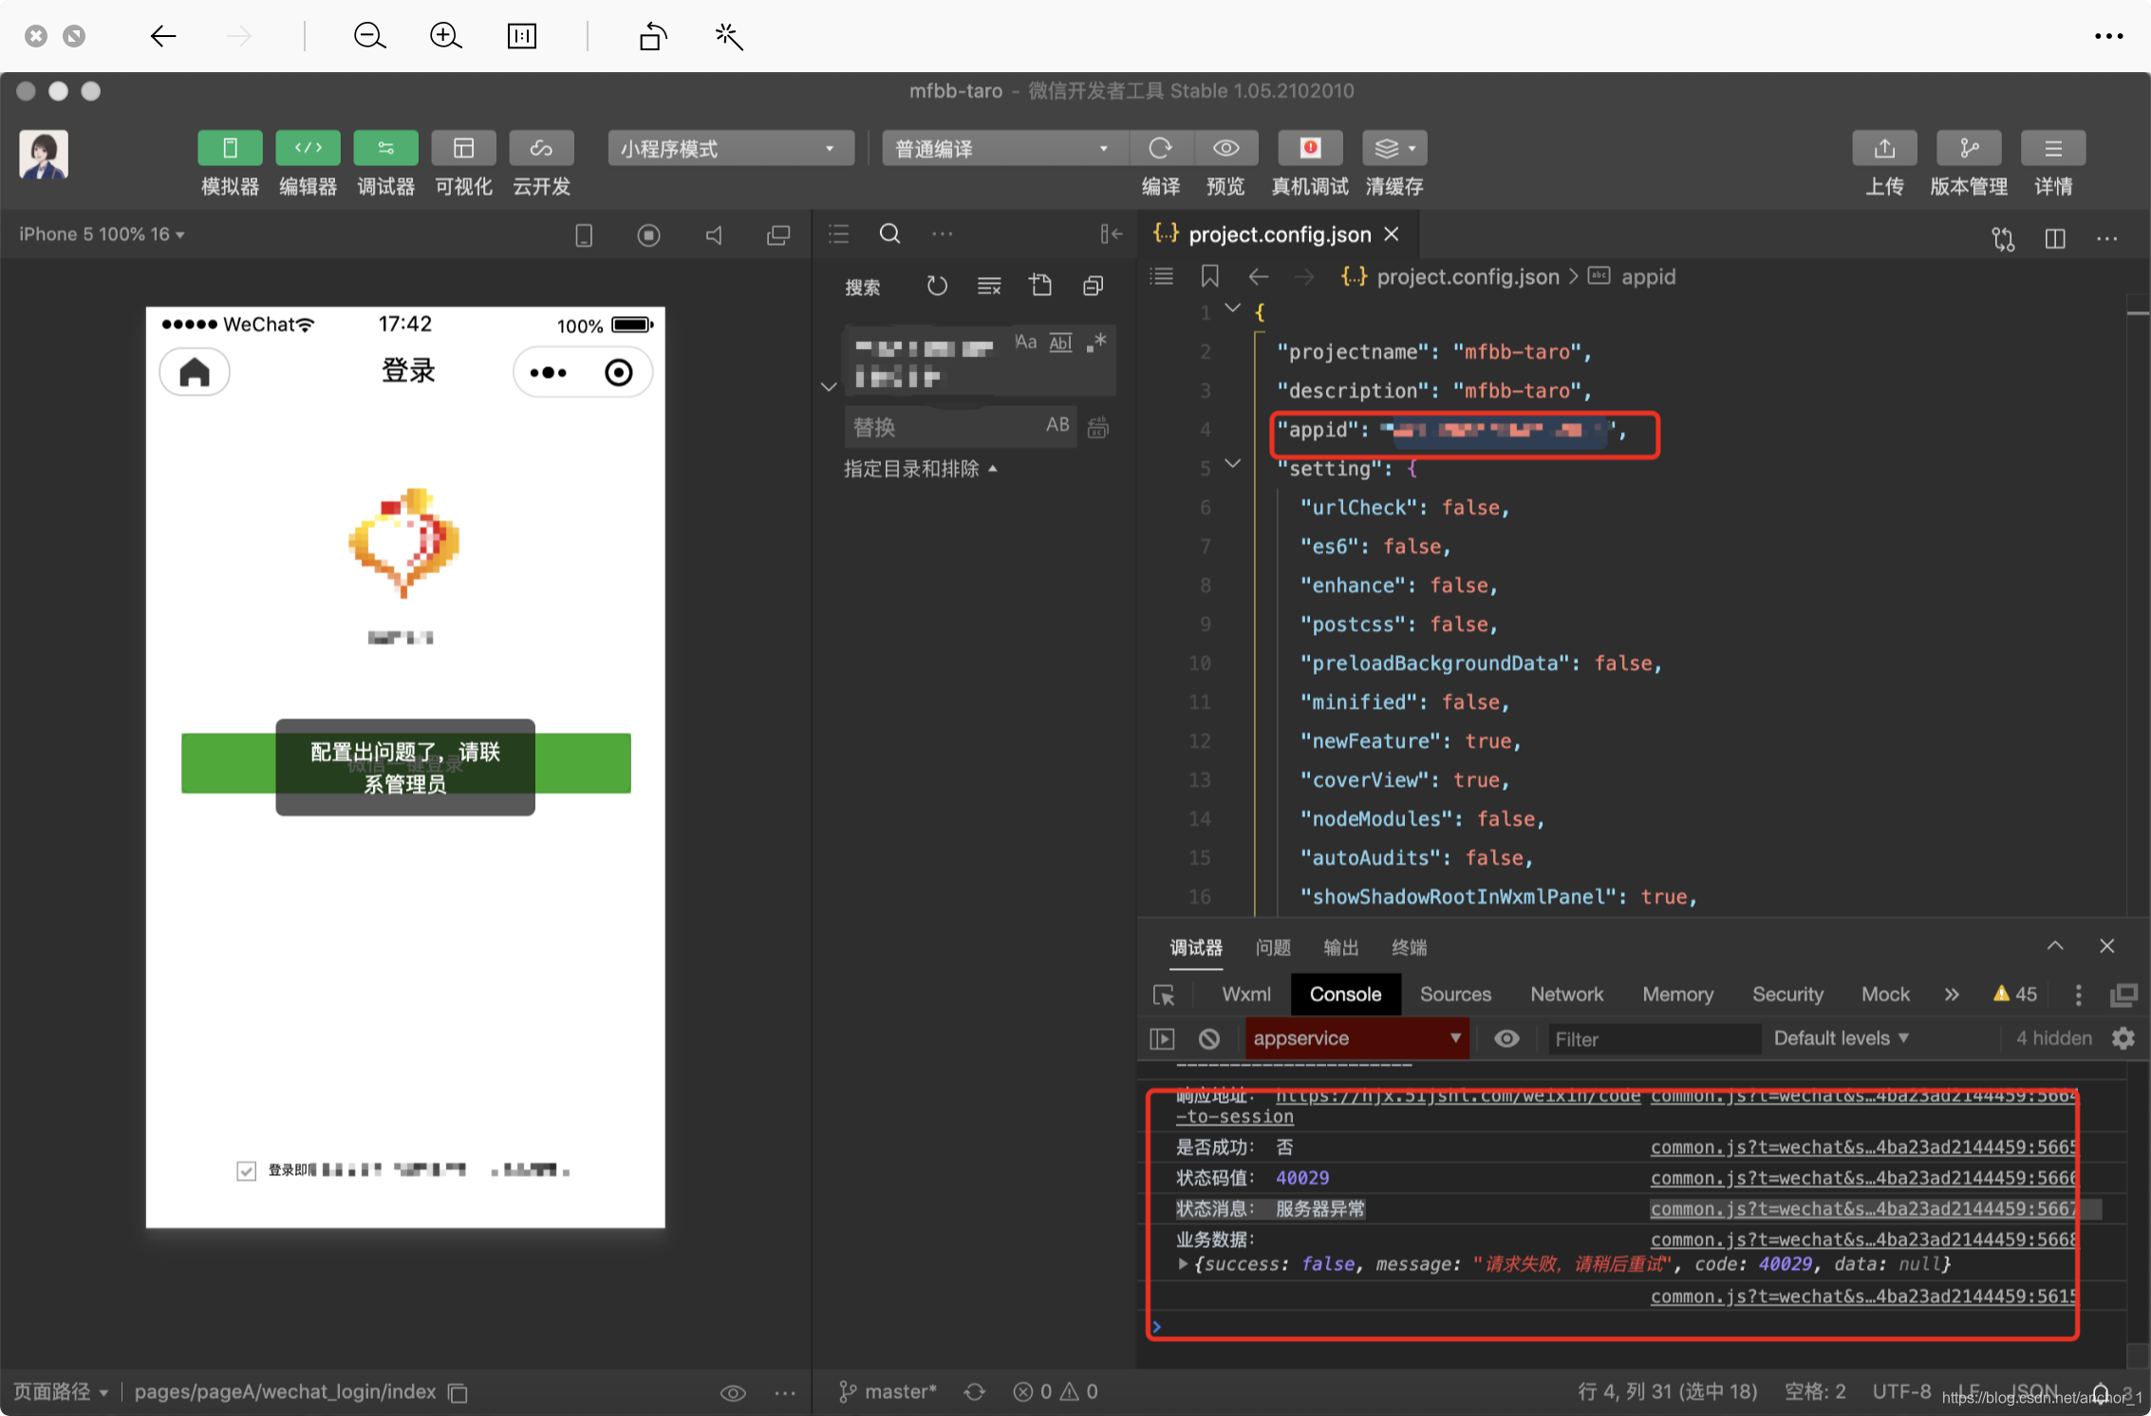Click the 上传 upload icon
2151x1416 pixels.
1884,148
